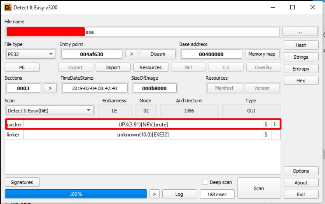Open the Disasm view
This screenshot has height=204, width=325.
click(x=158, y=54)
